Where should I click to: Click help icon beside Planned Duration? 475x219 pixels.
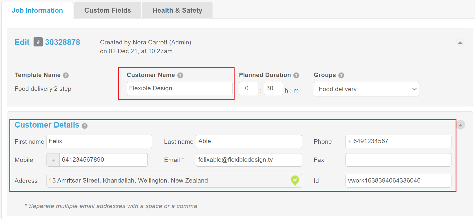(296, 75)
